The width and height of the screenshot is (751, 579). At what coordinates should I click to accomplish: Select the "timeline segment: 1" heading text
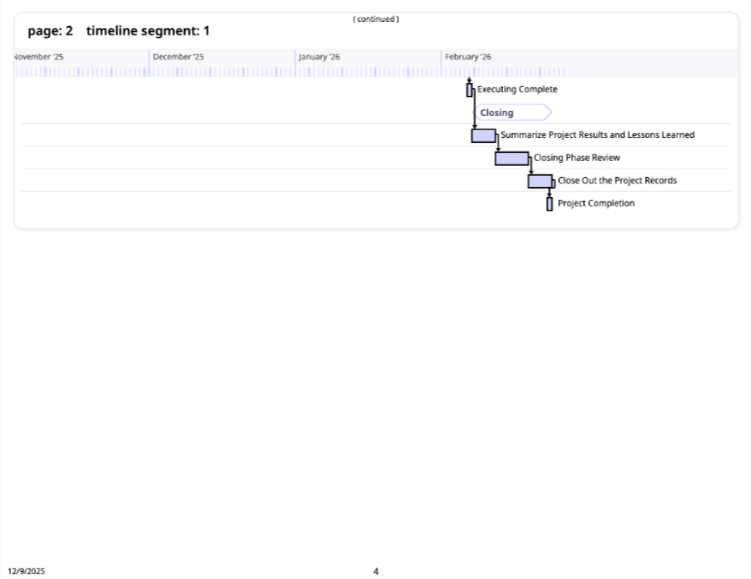click(148, 31)
